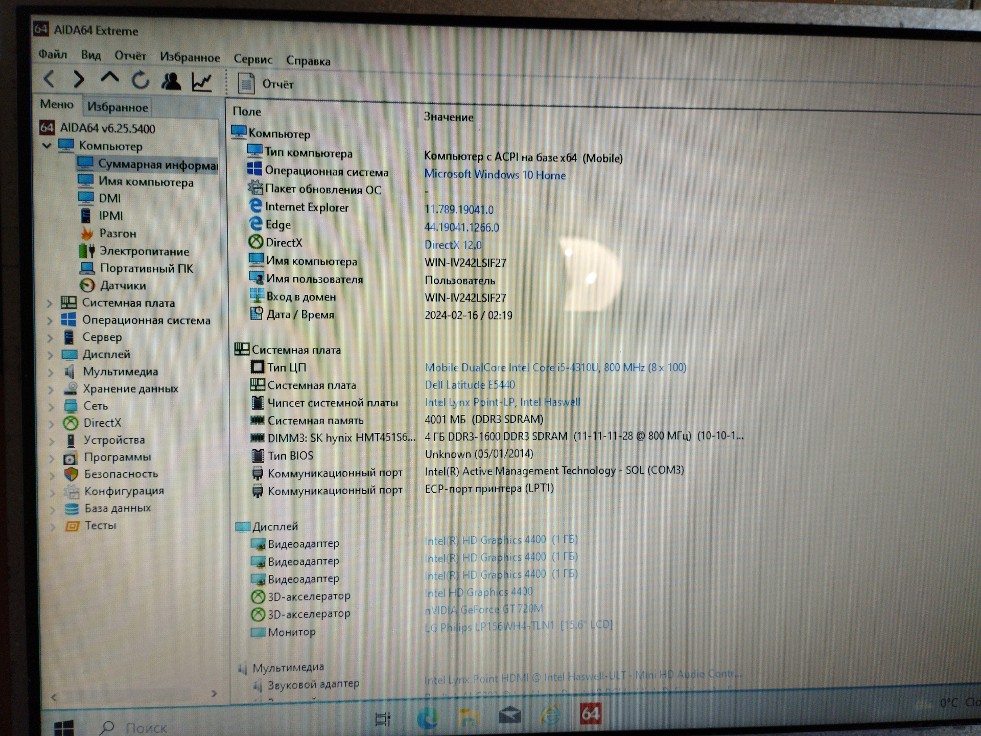Open the Microsoft Windows 10 Home link
Image resolution: width=981 pixels, height=736 pixels.
pyautogui.click(x=495, y=175)
